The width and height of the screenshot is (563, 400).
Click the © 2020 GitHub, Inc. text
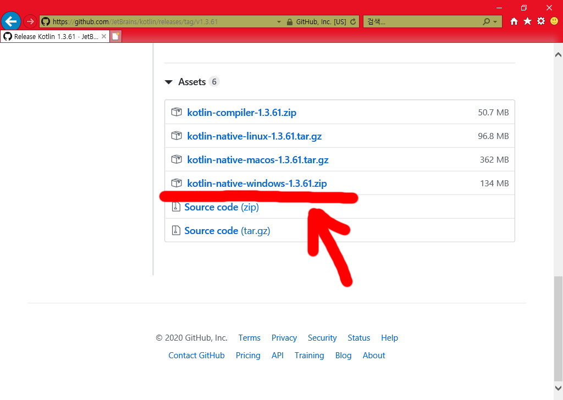191,338
